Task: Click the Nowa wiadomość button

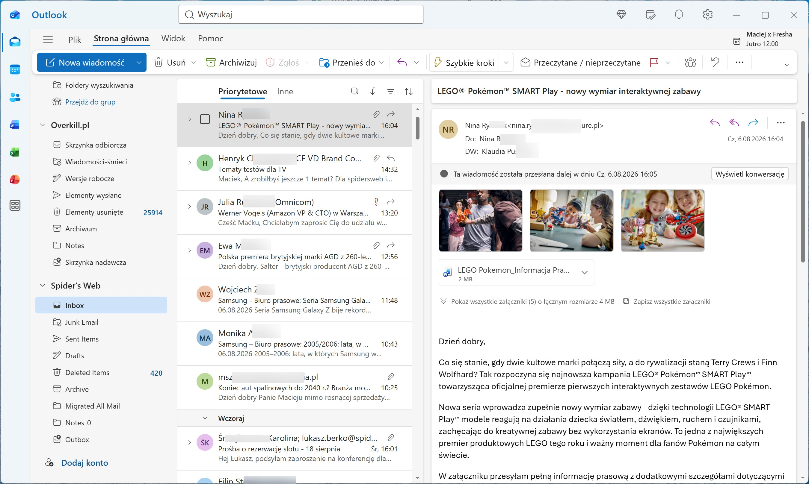Action: 85,62
